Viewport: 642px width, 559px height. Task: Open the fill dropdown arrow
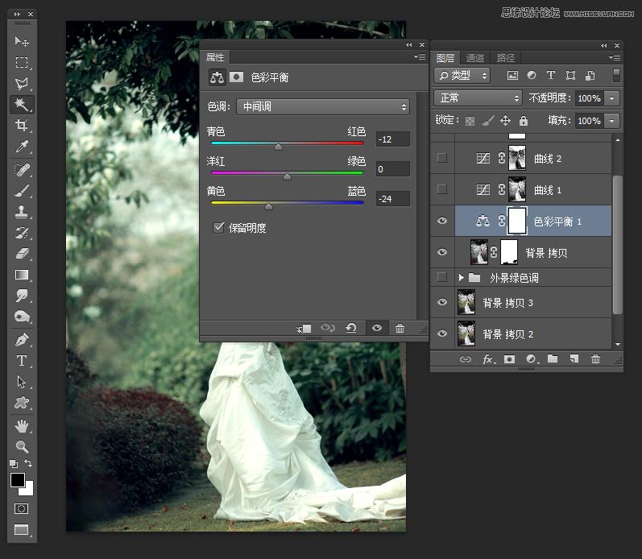(x=612, y=121)
